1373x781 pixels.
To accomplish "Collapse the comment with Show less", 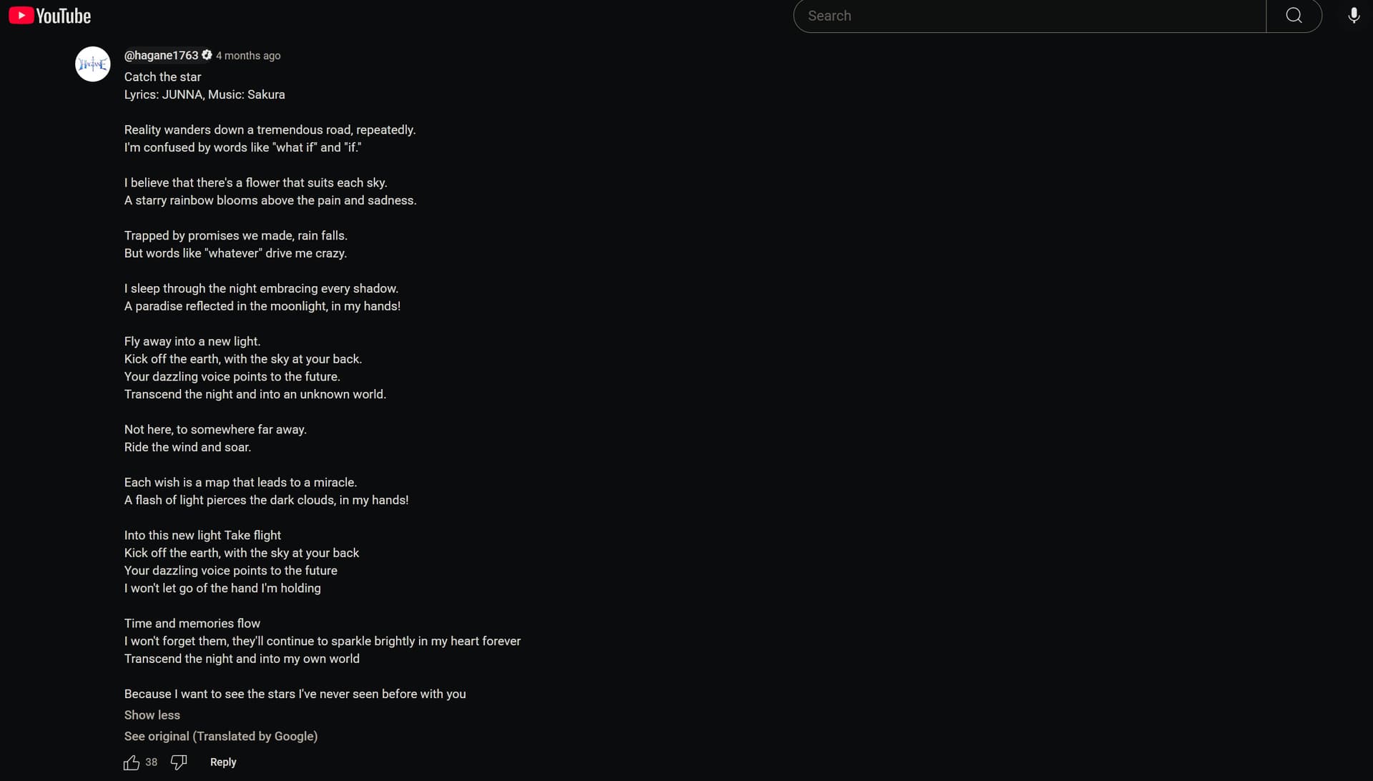I will pyautogui.click(x=152, y=715).
